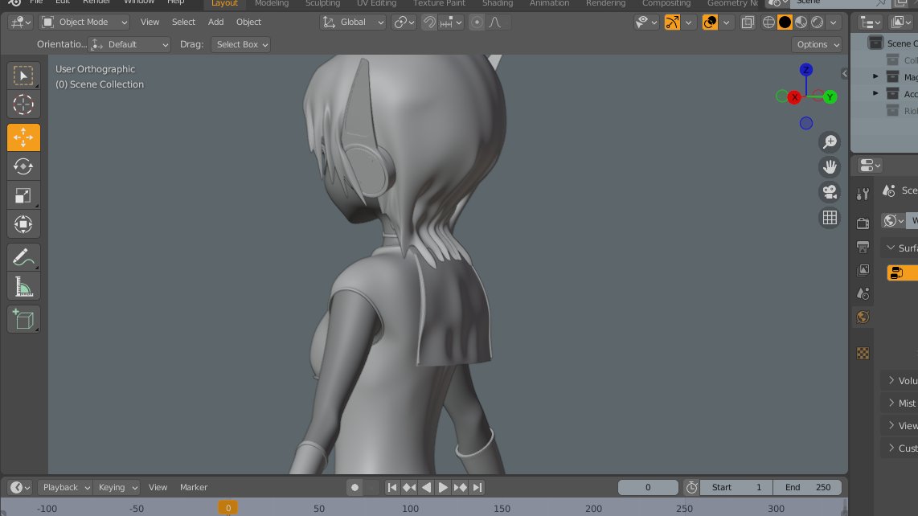918x516 pixels.
Task: Click the Z axis on navigation gizmo
Action: coord(806,70)
